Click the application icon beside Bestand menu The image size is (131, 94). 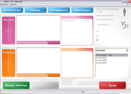(x=2, y=5)
